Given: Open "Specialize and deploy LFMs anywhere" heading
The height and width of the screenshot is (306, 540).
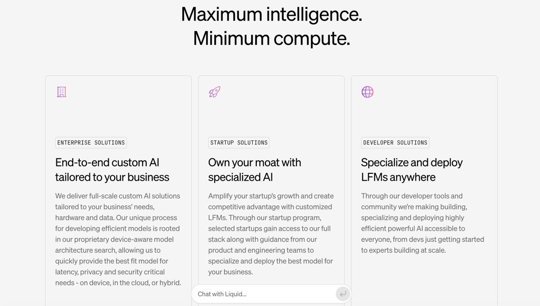Looking at the screenshot, I should click(x=412, y=170).
